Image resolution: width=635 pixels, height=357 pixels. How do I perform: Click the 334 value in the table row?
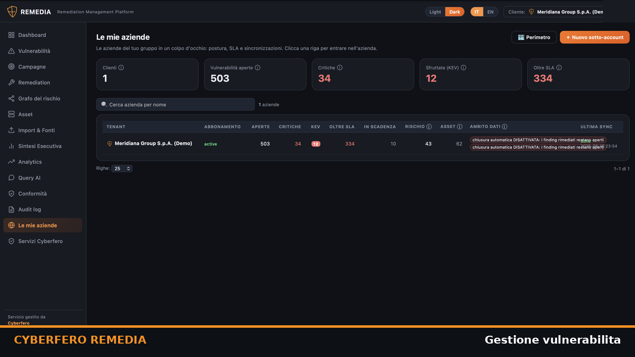click(x=350, y=144)
